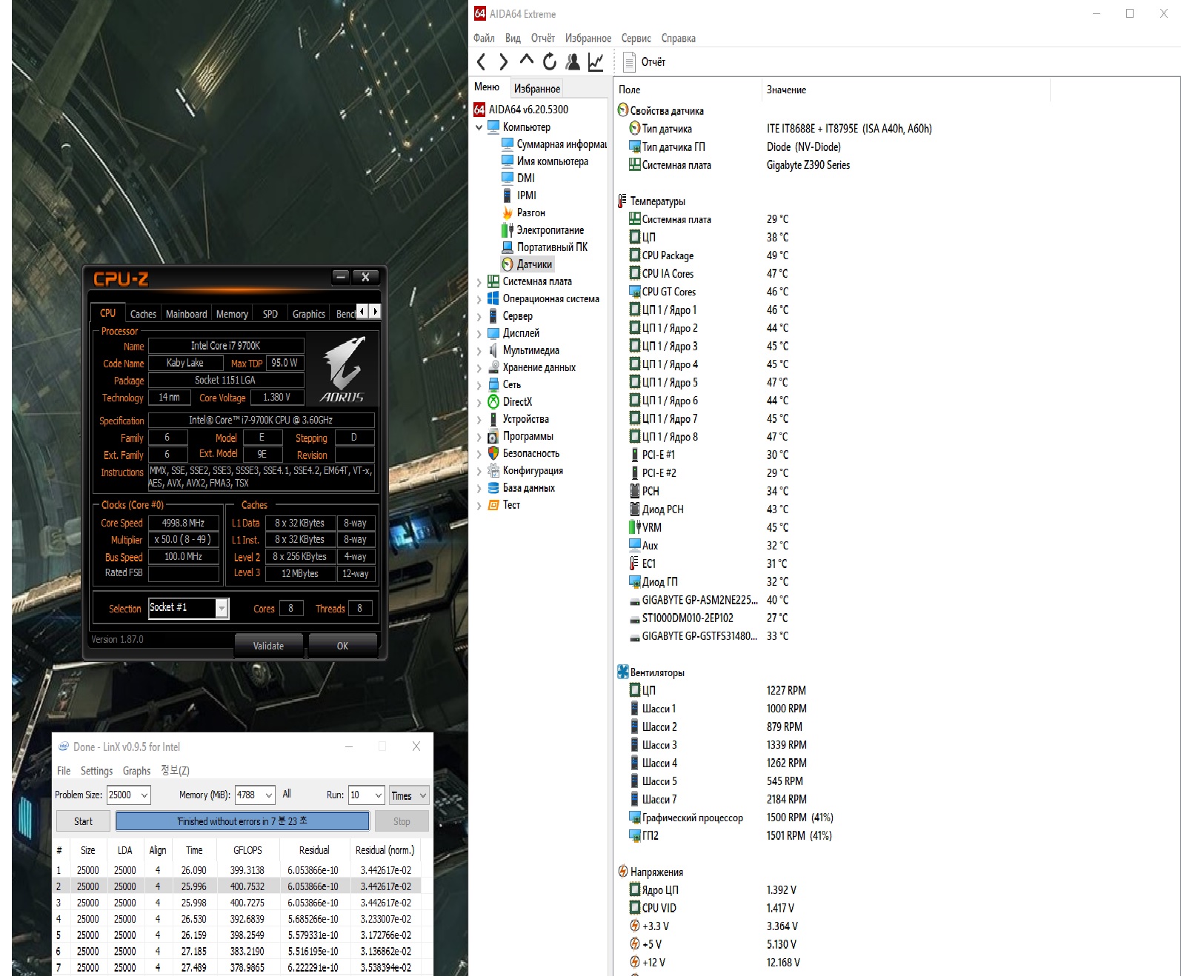
Task: Expand the Системная плата tree node
Action: 479,282
